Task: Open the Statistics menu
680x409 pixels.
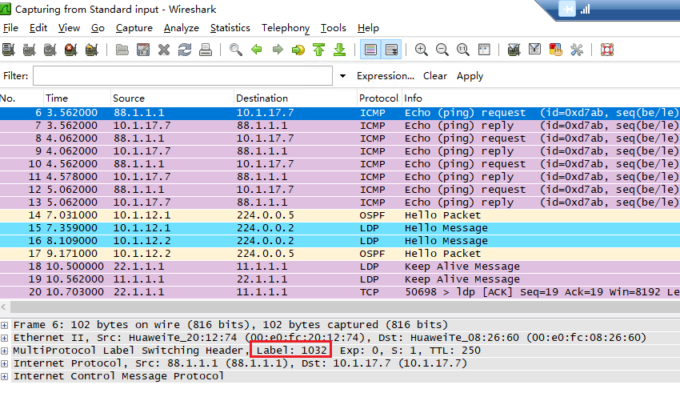Action: 230,28
